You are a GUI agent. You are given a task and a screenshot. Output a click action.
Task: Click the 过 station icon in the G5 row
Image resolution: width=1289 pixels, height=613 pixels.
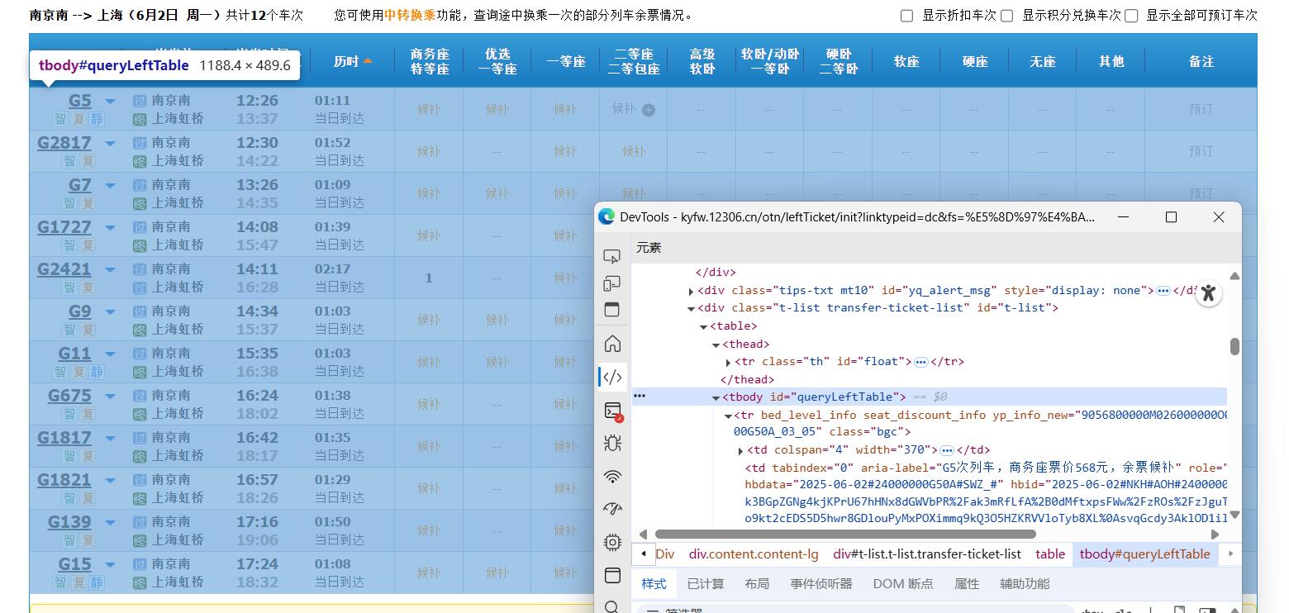coord(140,101)
